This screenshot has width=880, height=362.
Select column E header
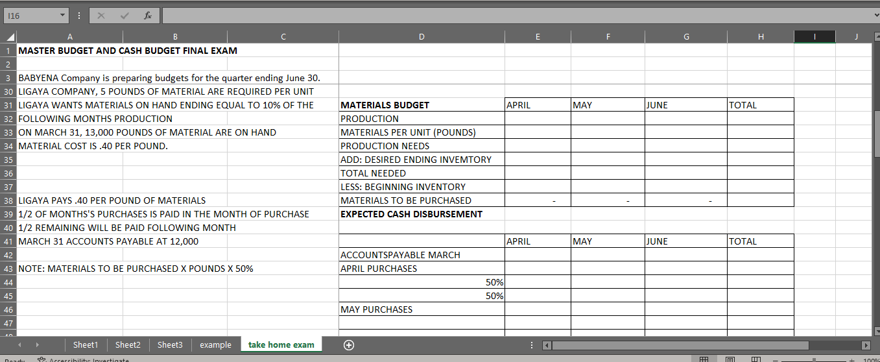538,37
